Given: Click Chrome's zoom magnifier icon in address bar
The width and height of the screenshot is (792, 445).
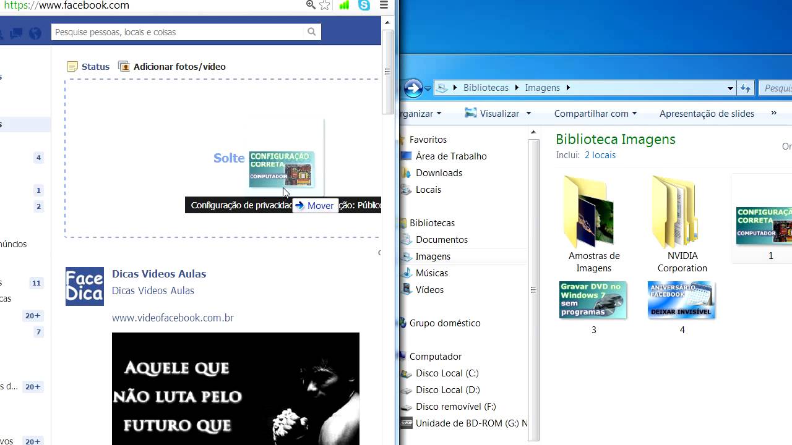Looking at the screenshot, I should pos(311,5).
